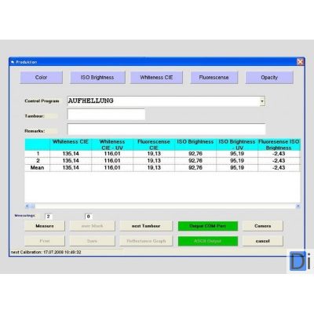The height and width of the screenshot is (314, 314).
Task: Select the Whiteness CIE column header
Action: coord(71,144)
